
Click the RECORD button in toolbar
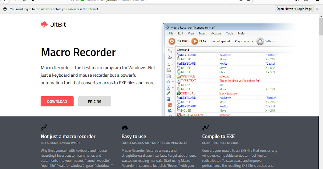tap(178, 41)
